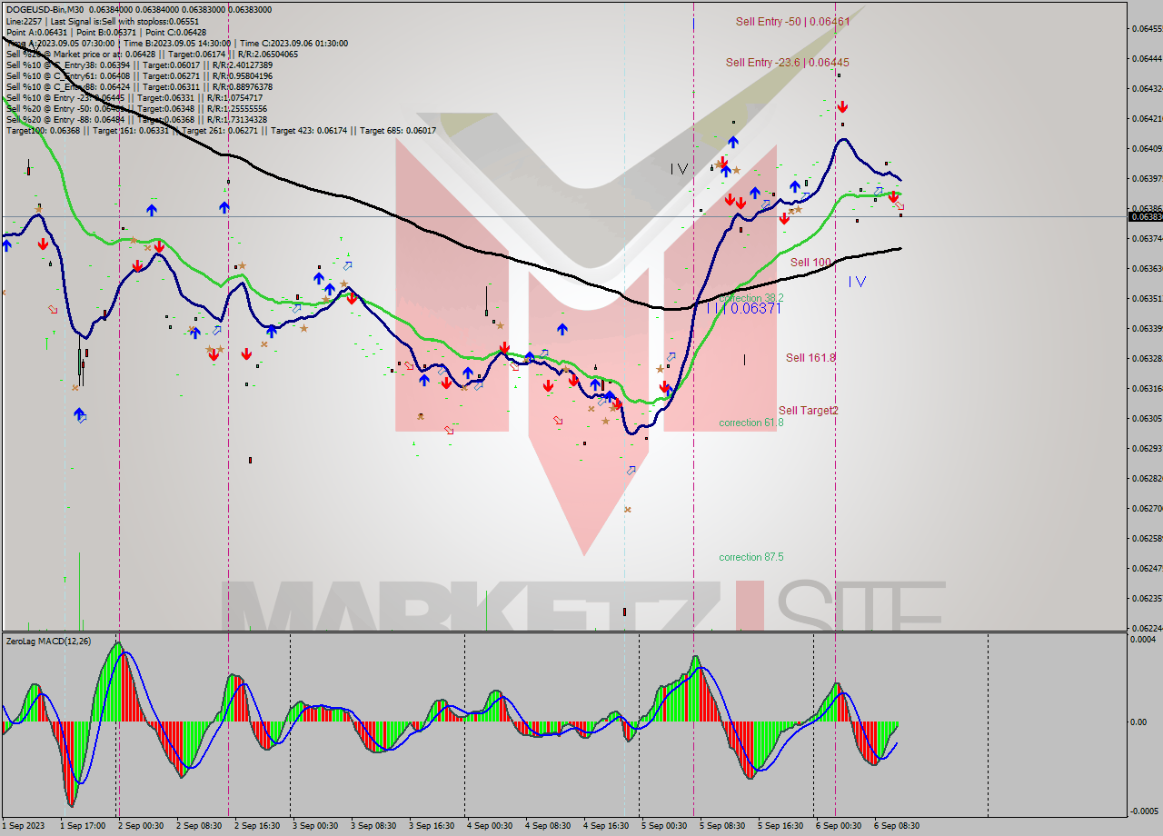
Task: Click the 0.06409 price axis label
Action: [x=1147, y=148]
